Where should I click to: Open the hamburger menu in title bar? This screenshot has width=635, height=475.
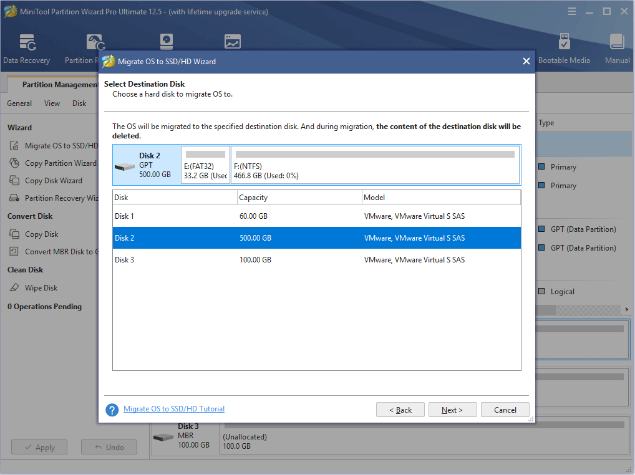pos(572,12)
